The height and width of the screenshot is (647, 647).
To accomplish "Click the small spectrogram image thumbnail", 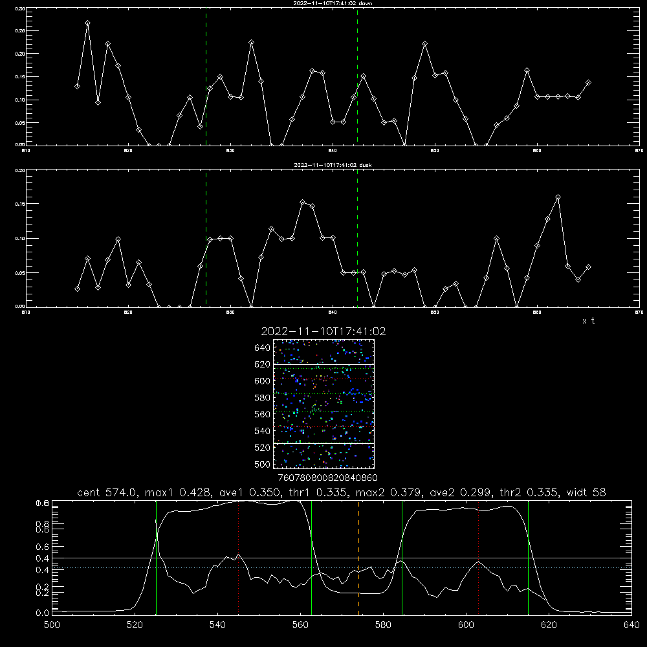I will point(324,404).
